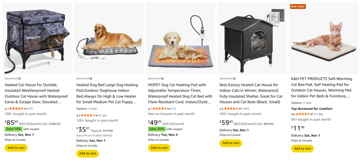Click the Best Seller badge

pyautogui.click(x=298, y=6)
